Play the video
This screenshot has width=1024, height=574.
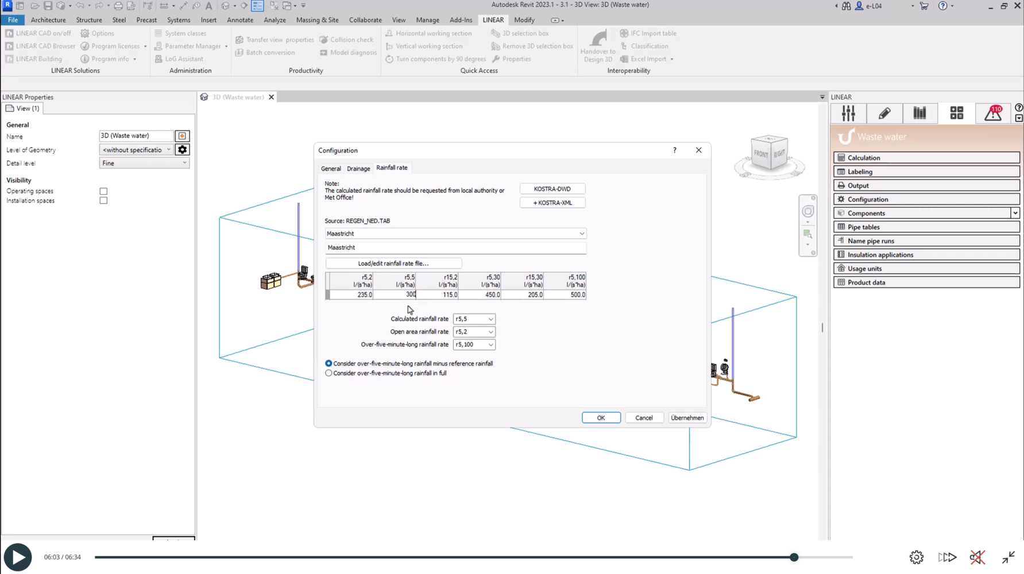[x=18, y=557]
